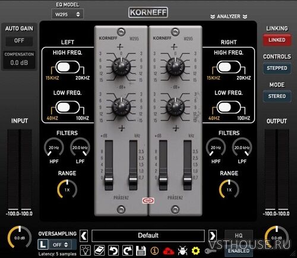Image resolution: width=297 pixels, height=258 pixels.
Task: Toggle left High Freq 15KHz/20KHz switch
Action: click(x=68, y=67)
